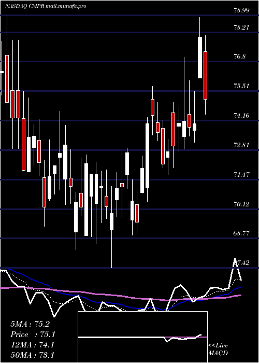Select the 75.51 price axis label

coord(241,86)
